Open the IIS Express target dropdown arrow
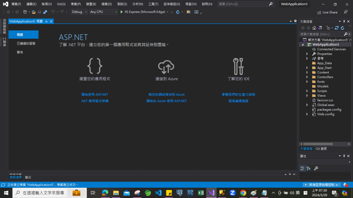353x198 pixels. 167,12
